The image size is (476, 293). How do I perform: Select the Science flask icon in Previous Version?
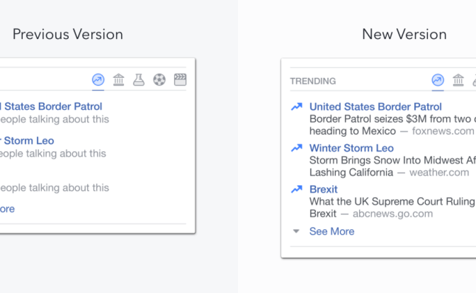pyautogui.click(x=139, y=80)
